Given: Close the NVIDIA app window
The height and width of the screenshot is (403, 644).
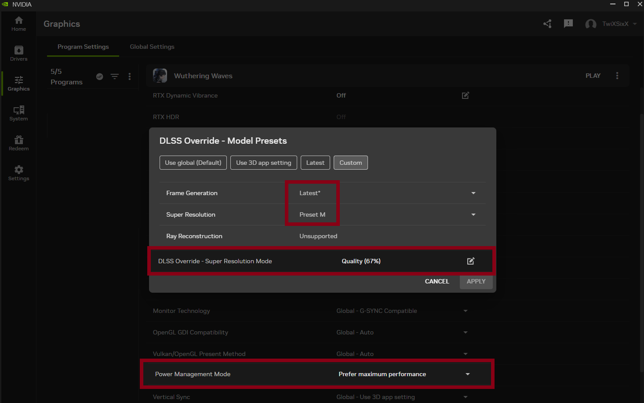Looking at the screenshot, I should point(640,4).
